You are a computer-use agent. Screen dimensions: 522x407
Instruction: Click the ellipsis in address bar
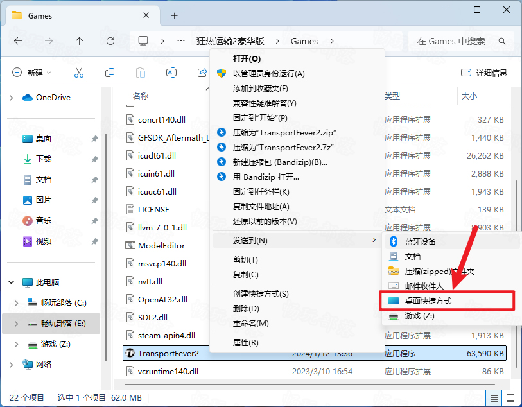[181, 41]
